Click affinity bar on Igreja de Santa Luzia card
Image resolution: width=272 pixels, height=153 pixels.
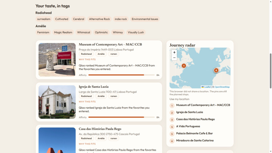click(121, 117)
